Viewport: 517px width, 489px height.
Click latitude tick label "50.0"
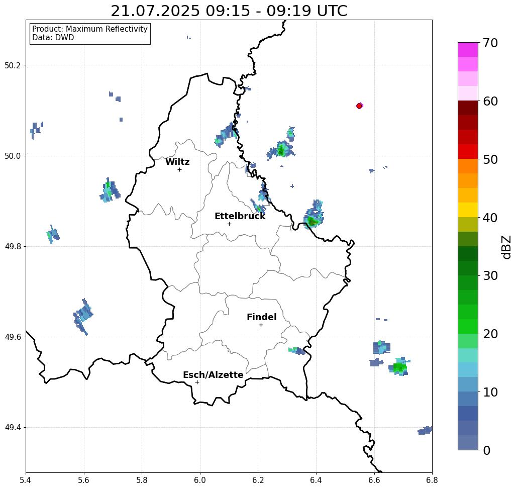pos(13,156)
